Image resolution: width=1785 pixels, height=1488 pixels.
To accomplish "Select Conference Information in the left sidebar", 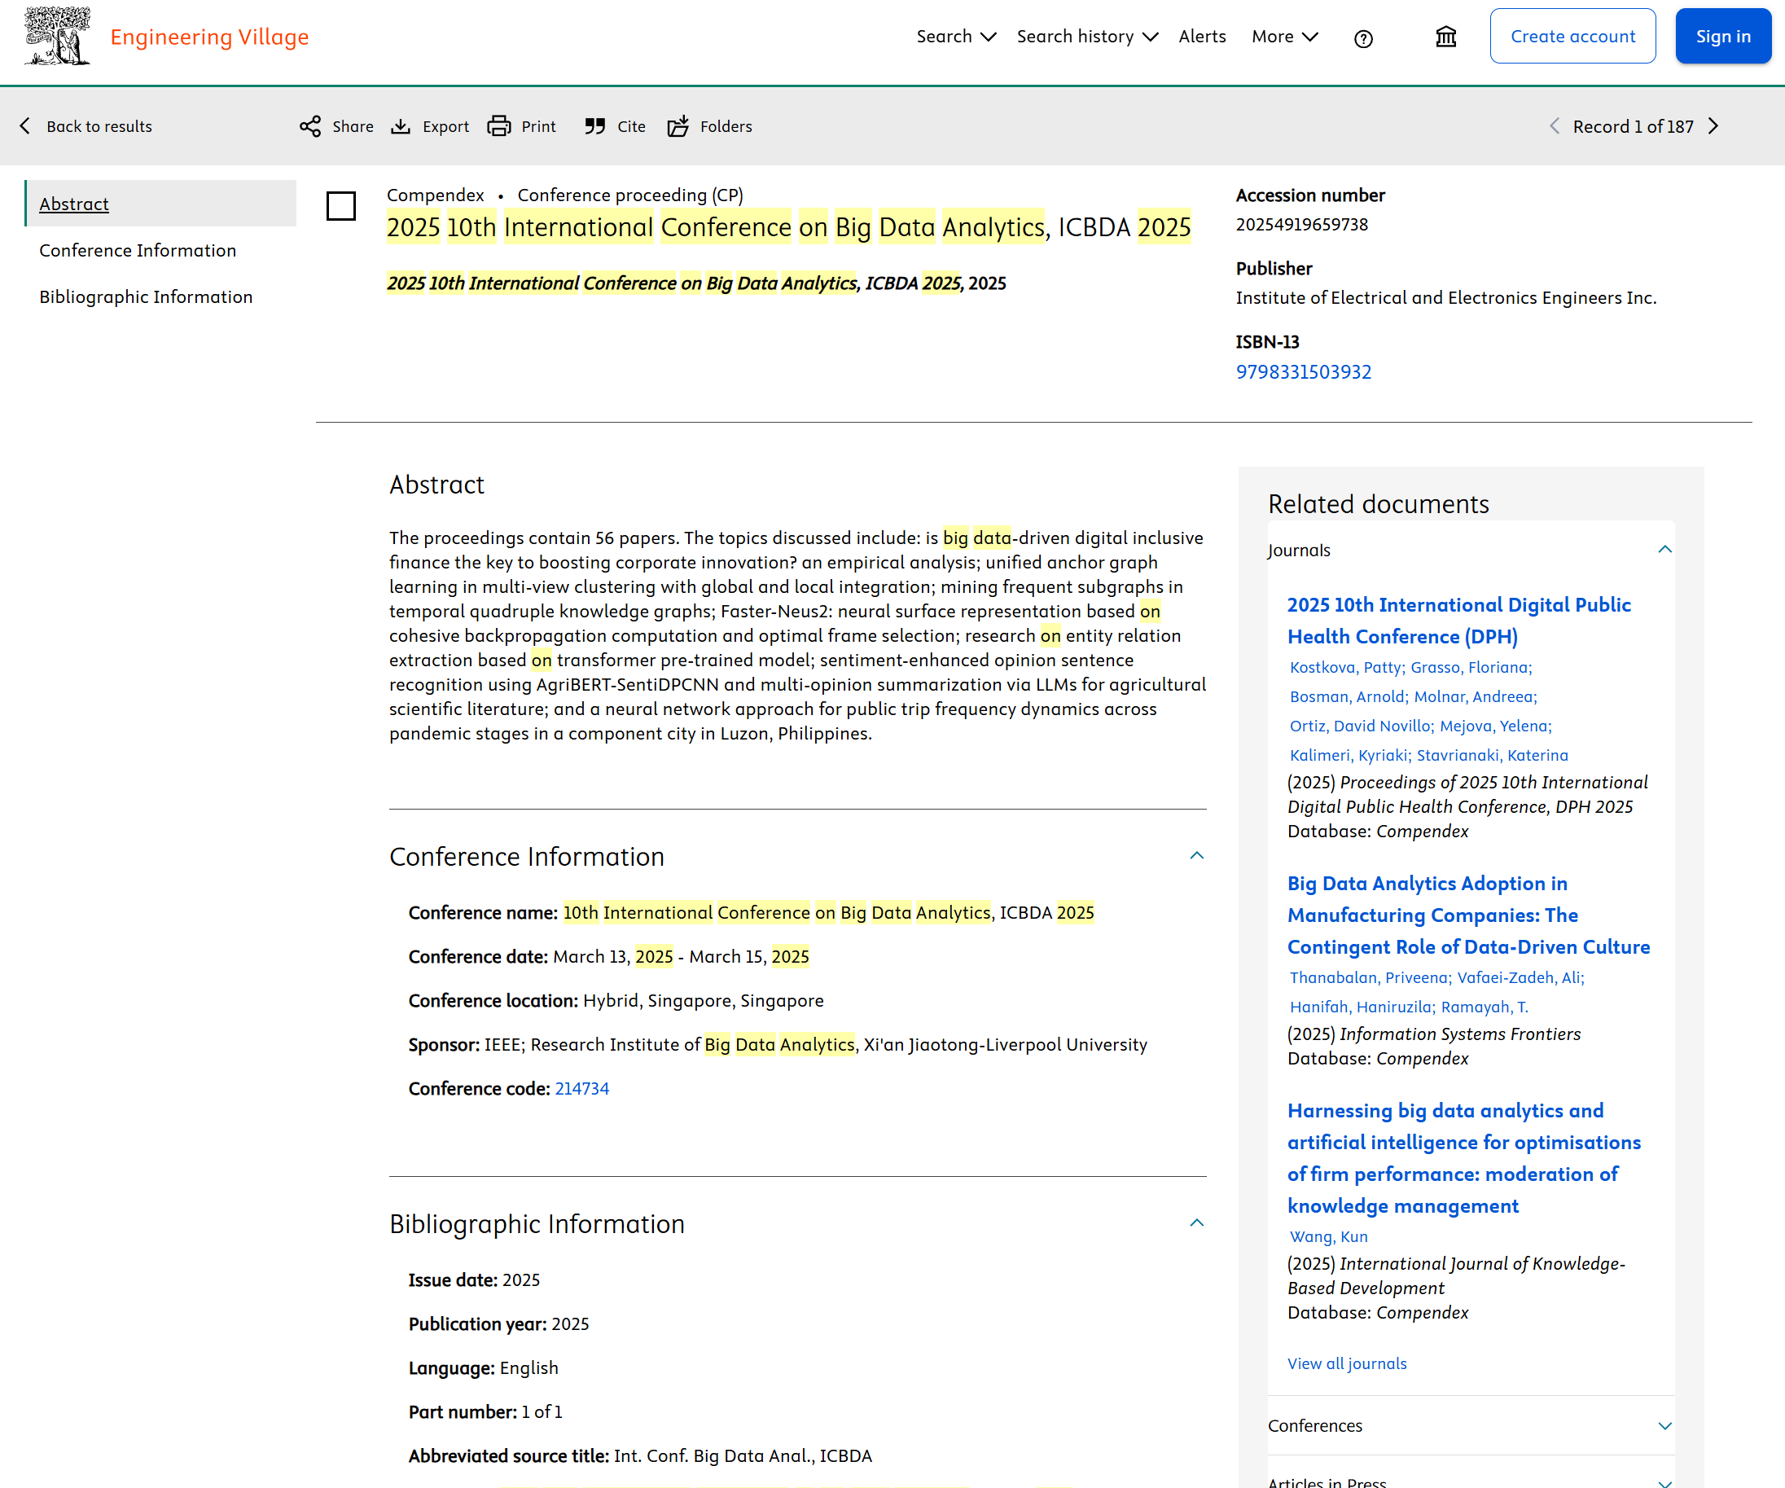I will pos(138,251).
